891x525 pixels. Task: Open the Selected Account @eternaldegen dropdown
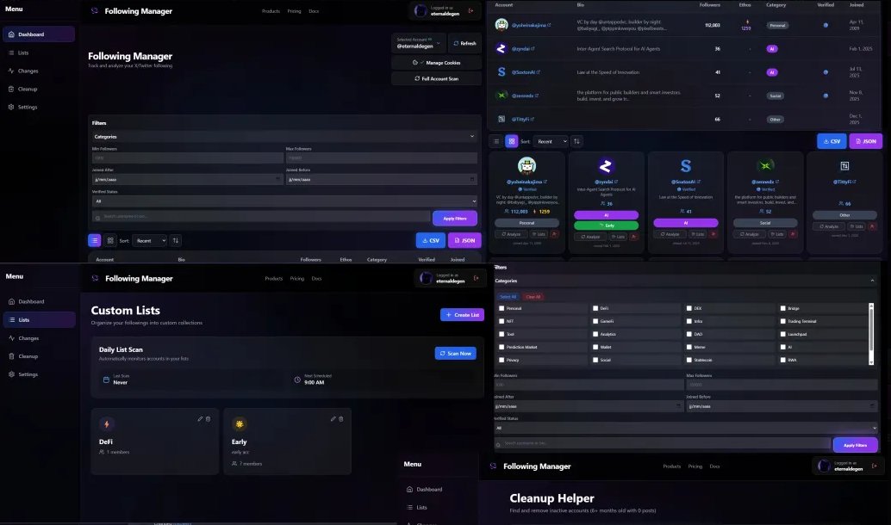419,43
